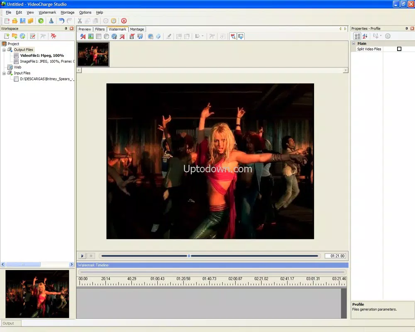Switch to the Preview tab
The image size is (415, 332).
[x=85, y=29]
